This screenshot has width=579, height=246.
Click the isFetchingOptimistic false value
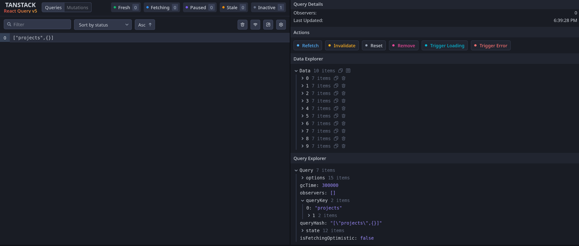(x=367, y=238)
